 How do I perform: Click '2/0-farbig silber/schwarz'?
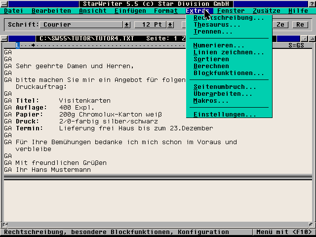(109, 121)
